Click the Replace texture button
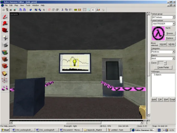 [x=170, y=38]
